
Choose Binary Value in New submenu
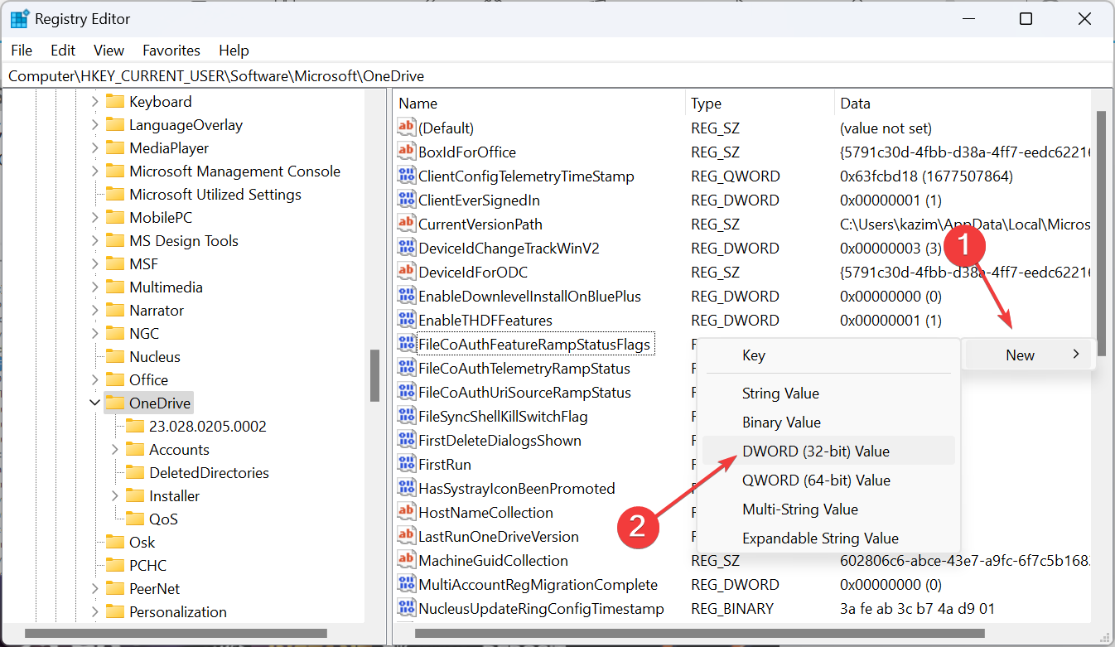(828, 422)
